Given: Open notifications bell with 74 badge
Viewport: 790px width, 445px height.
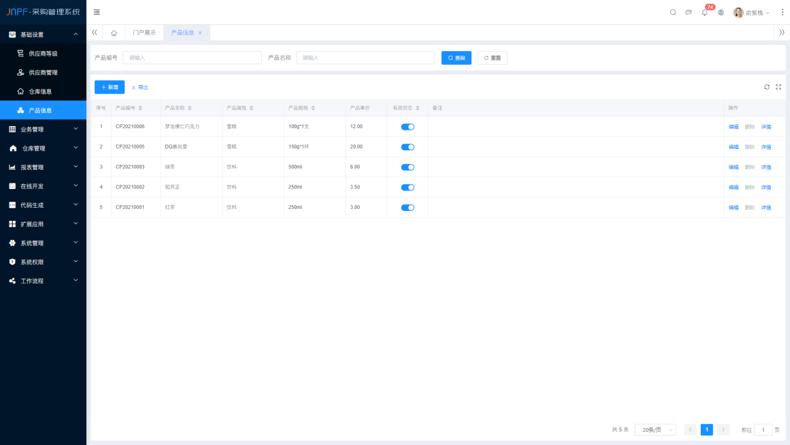Looking at the screenshot, I should [x=705, y=12].
